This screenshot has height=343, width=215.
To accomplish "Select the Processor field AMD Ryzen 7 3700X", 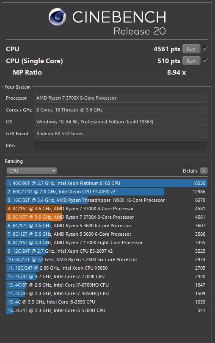I will click(x=121, y=98).
